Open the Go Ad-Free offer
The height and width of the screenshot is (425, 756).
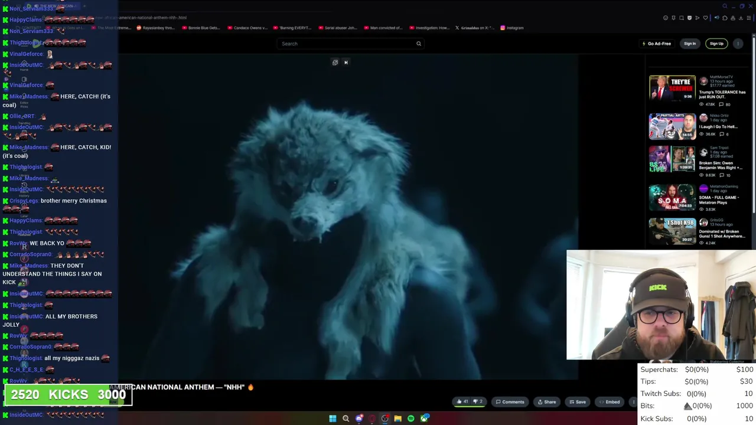point(657,44)
